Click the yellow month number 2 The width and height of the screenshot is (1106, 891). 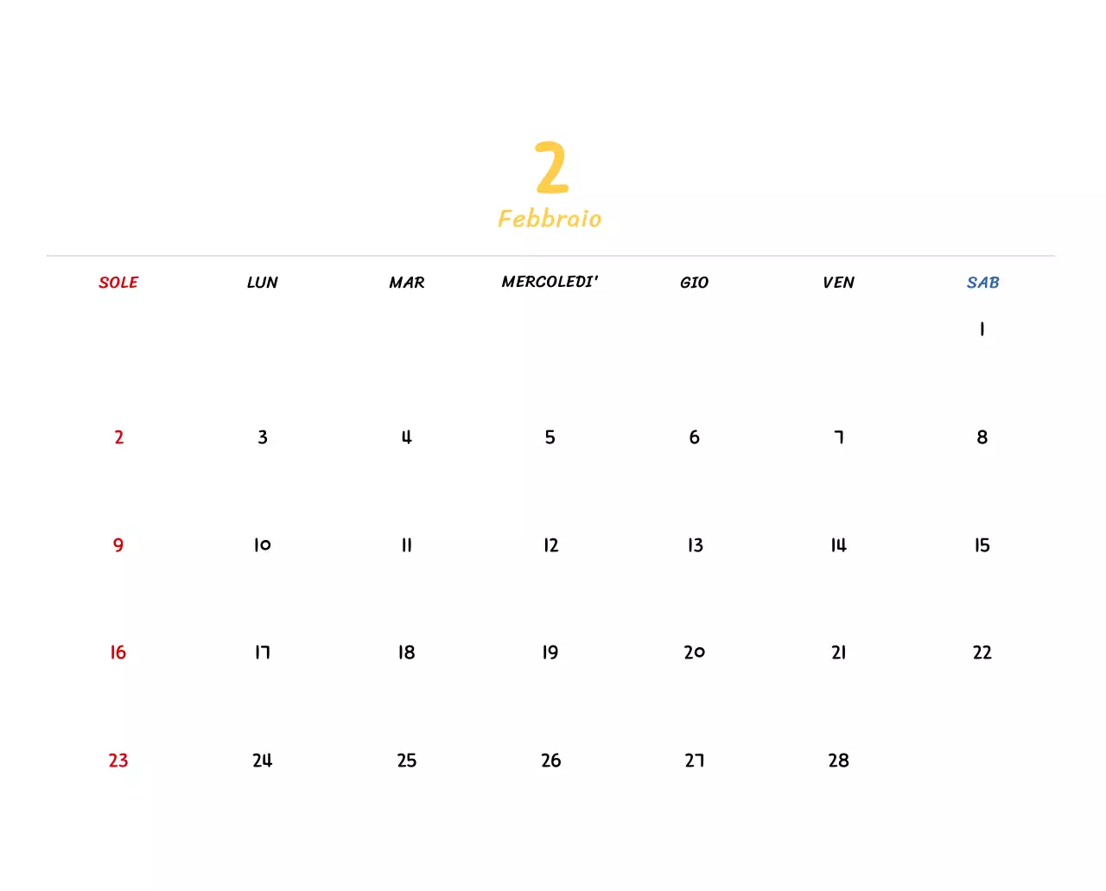coord(551,169)
